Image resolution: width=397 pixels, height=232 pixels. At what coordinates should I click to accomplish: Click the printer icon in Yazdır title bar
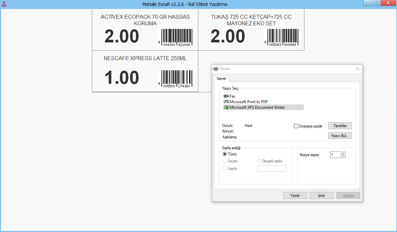[x=216, y=69]
